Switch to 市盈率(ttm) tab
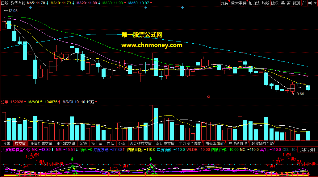The height and width of the screenshot is (177, 318). tap(215, 144)
